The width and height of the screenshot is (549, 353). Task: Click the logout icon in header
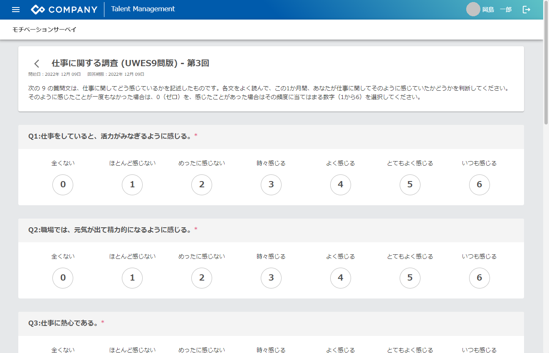tap(527, 10)
